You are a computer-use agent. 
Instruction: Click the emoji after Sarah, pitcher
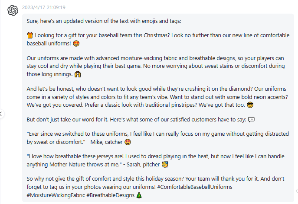(x=165, y=164)
